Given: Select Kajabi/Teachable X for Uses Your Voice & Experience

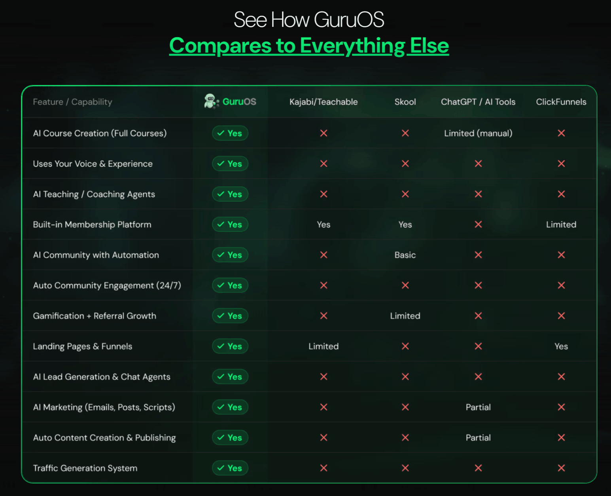Looking at the screenshot, I should pyautogui.click(x=323, y=163).
